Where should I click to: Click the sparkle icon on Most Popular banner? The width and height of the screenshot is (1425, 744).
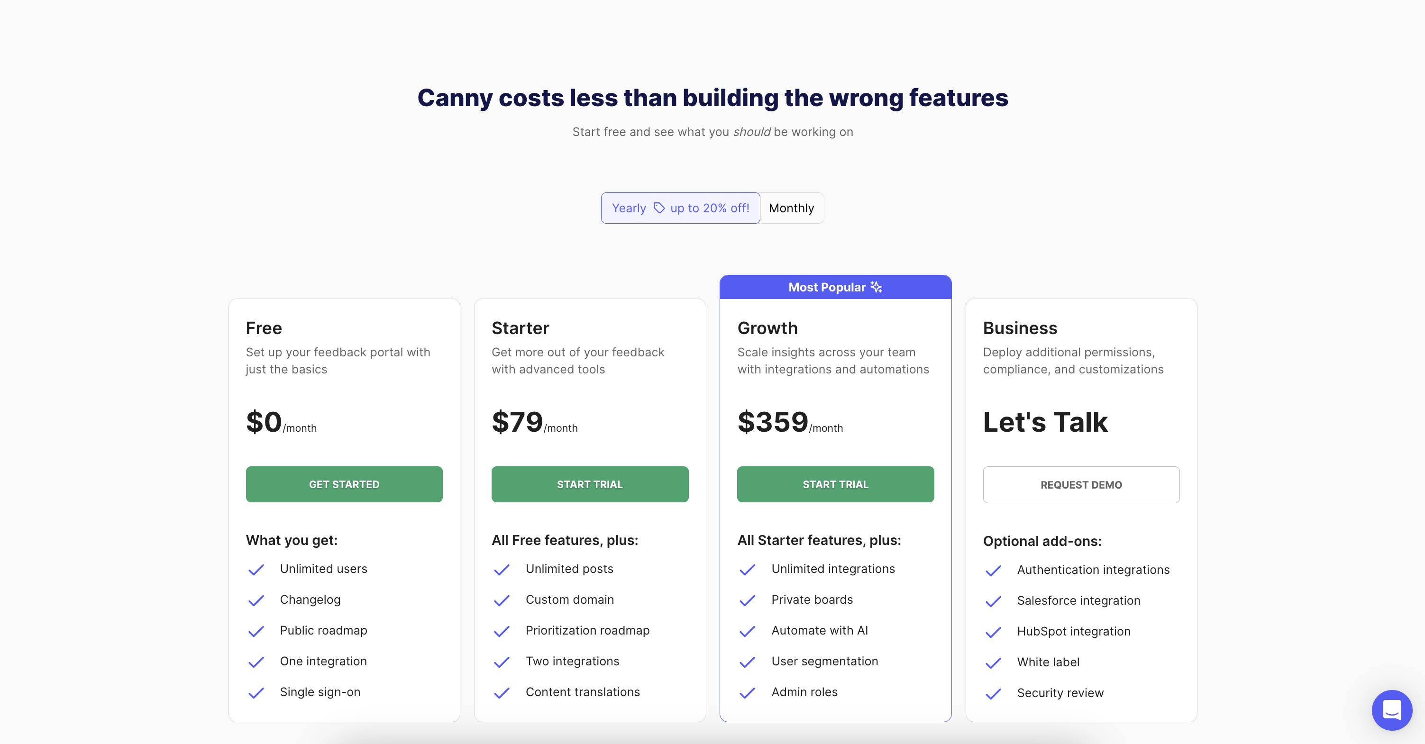point(876,287)
